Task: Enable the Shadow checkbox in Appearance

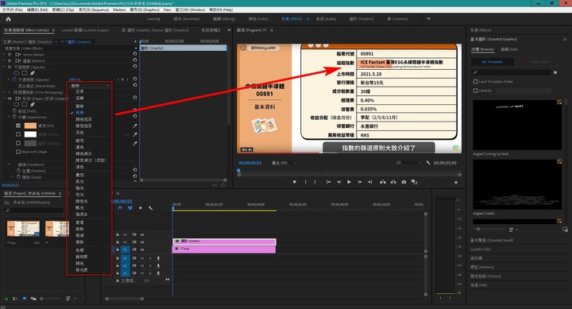Action: [x=18, y=143]
